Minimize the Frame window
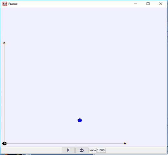 point(135,4)
